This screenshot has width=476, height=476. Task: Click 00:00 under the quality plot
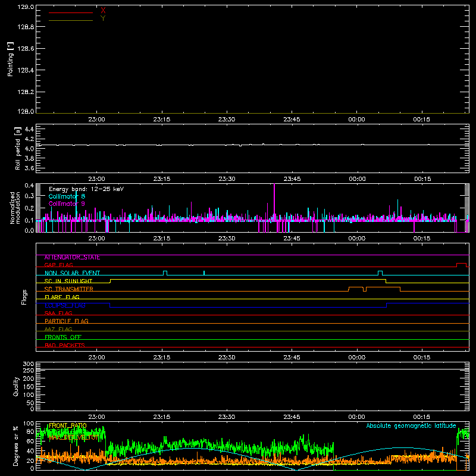356,417
